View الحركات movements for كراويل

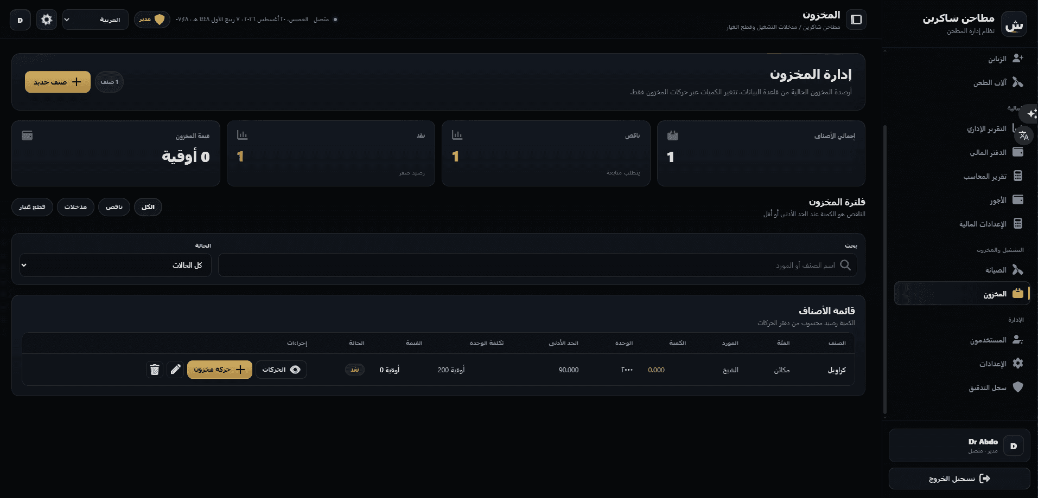[281, 370]
